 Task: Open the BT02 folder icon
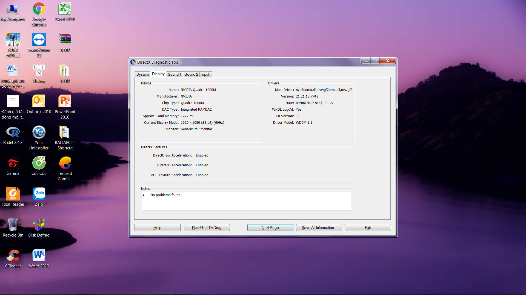pyautogui.click(x=65, y=73)
